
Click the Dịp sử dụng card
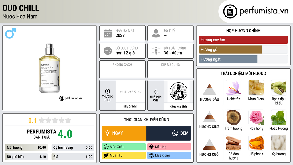click(x=171, y=69)
